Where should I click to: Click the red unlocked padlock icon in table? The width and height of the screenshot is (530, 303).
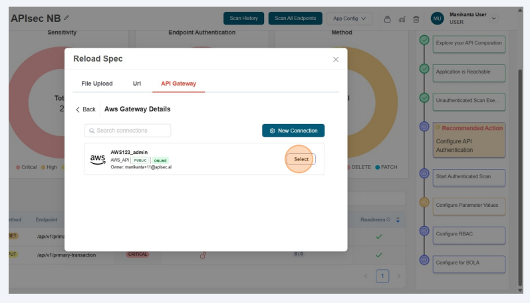[203, 255]
